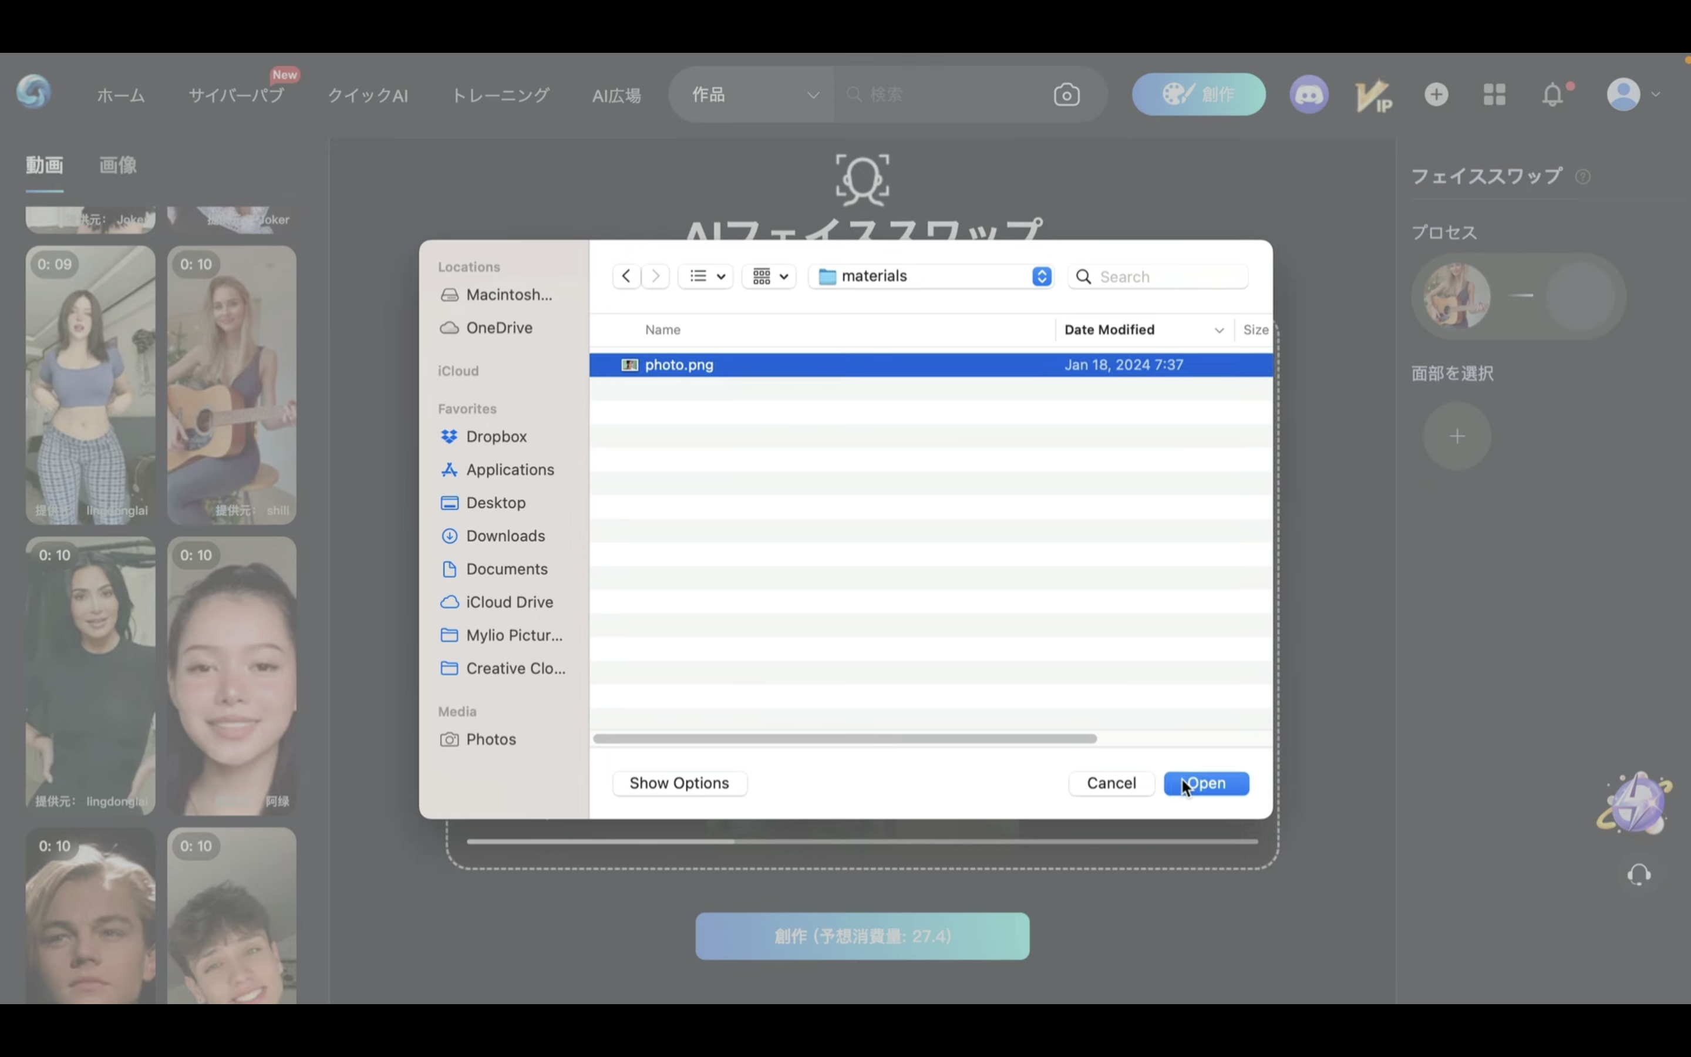Open the user avatar account menu
Screen dimensions: 1691x1057
coord(1632,95)
